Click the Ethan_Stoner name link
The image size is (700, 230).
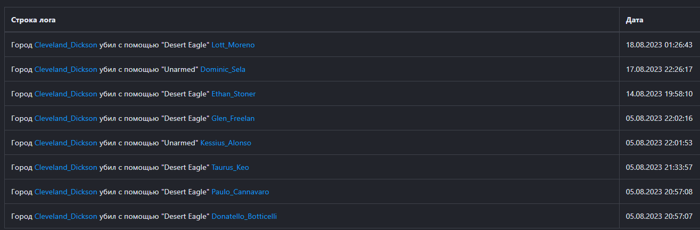(x=233, y=94)
